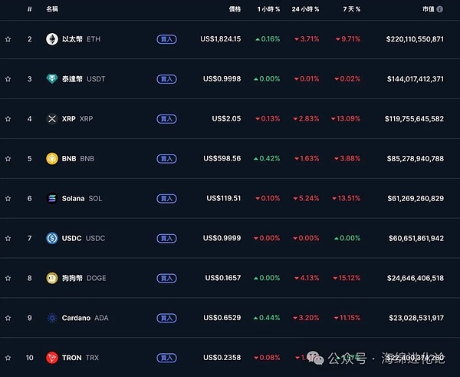Sort by the 24 小時 % column header

[x=305, y=9]
